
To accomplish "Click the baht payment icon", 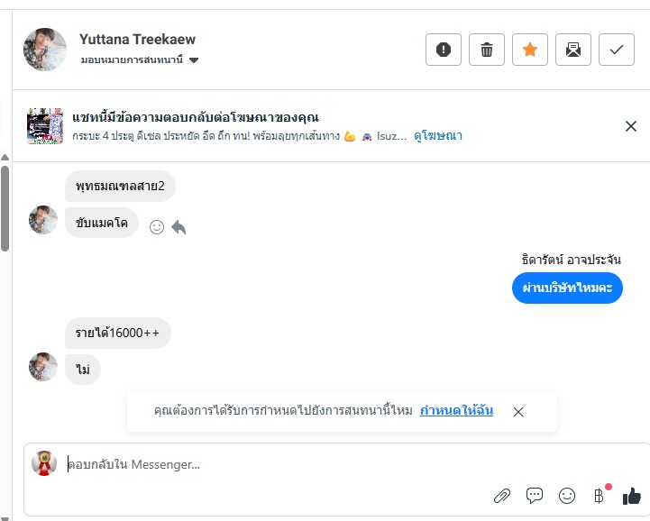I will point(599,495).
